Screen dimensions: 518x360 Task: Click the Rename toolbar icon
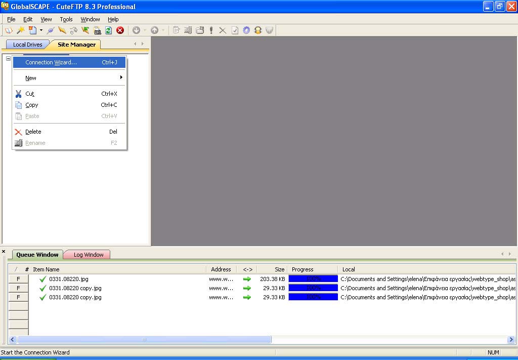pyautogui.click(x=188, y=30)
